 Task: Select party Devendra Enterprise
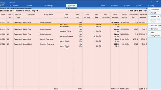click(47, 44)
